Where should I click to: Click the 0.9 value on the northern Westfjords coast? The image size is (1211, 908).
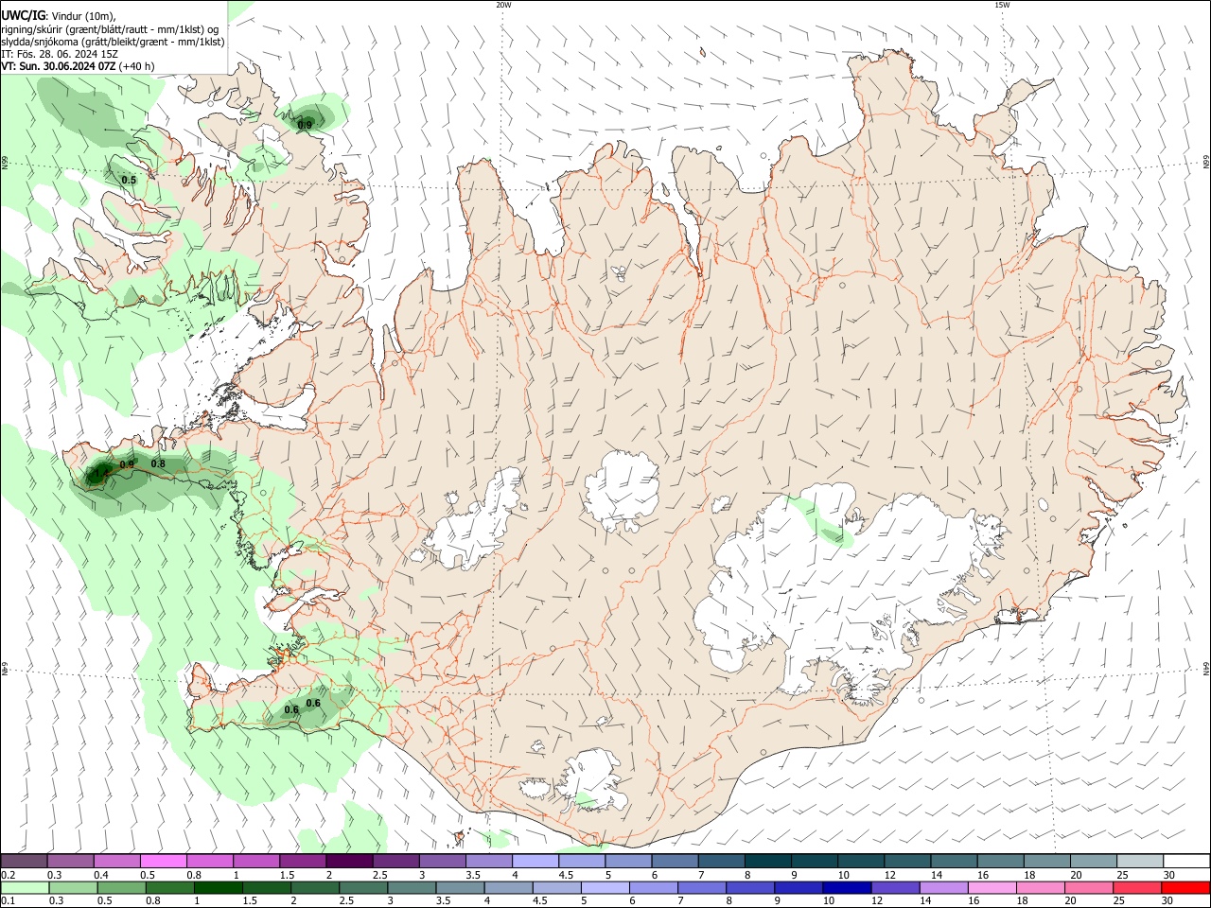click(305, 125)
